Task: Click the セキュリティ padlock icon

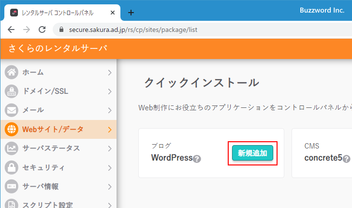Action: [12, 167]
